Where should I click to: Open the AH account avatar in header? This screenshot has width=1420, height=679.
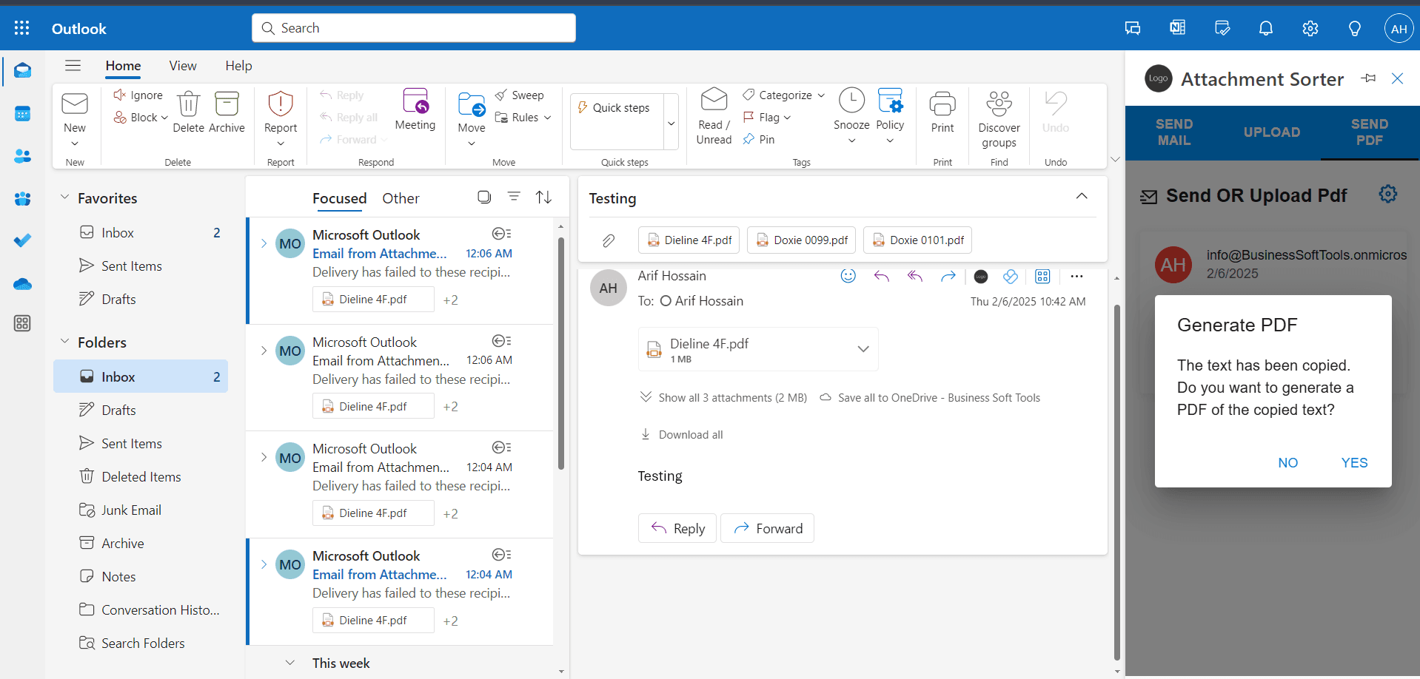point(1399,29)
